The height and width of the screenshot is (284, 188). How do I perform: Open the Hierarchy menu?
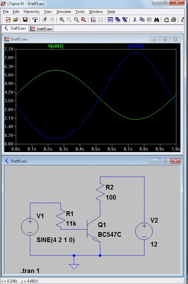(x=32, y=12)
